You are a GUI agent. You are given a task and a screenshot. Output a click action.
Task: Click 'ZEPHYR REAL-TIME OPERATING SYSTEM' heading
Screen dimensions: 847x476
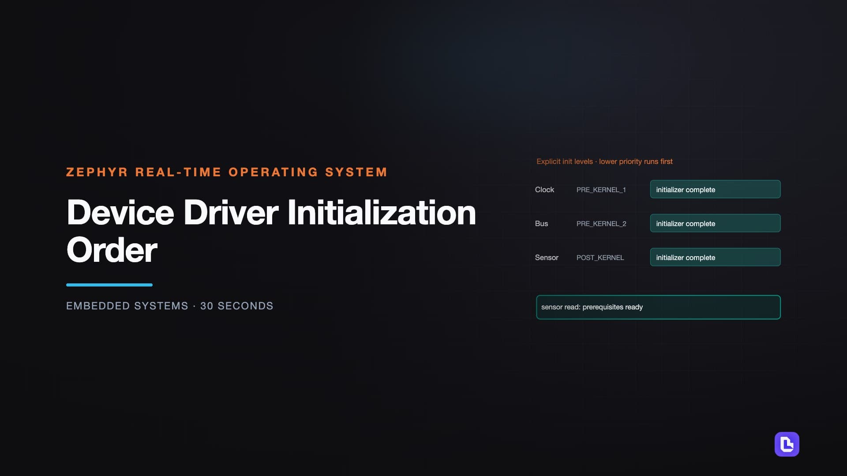coord(227,172)
